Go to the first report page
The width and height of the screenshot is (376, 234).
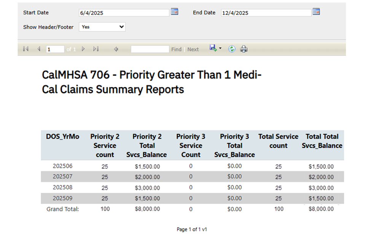click(26, 49)
